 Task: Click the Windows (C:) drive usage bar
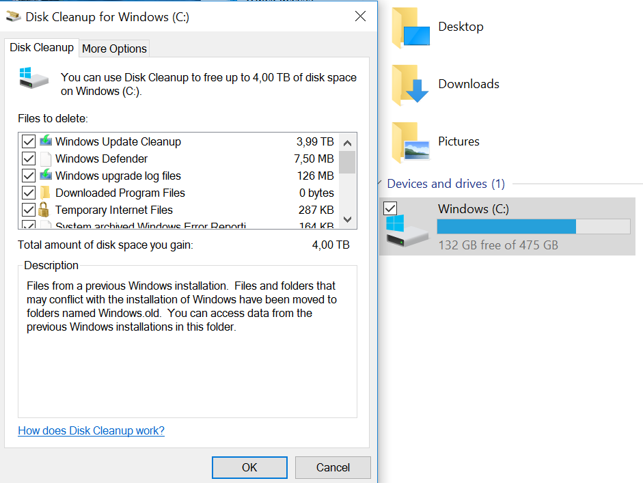coord(533,227)
